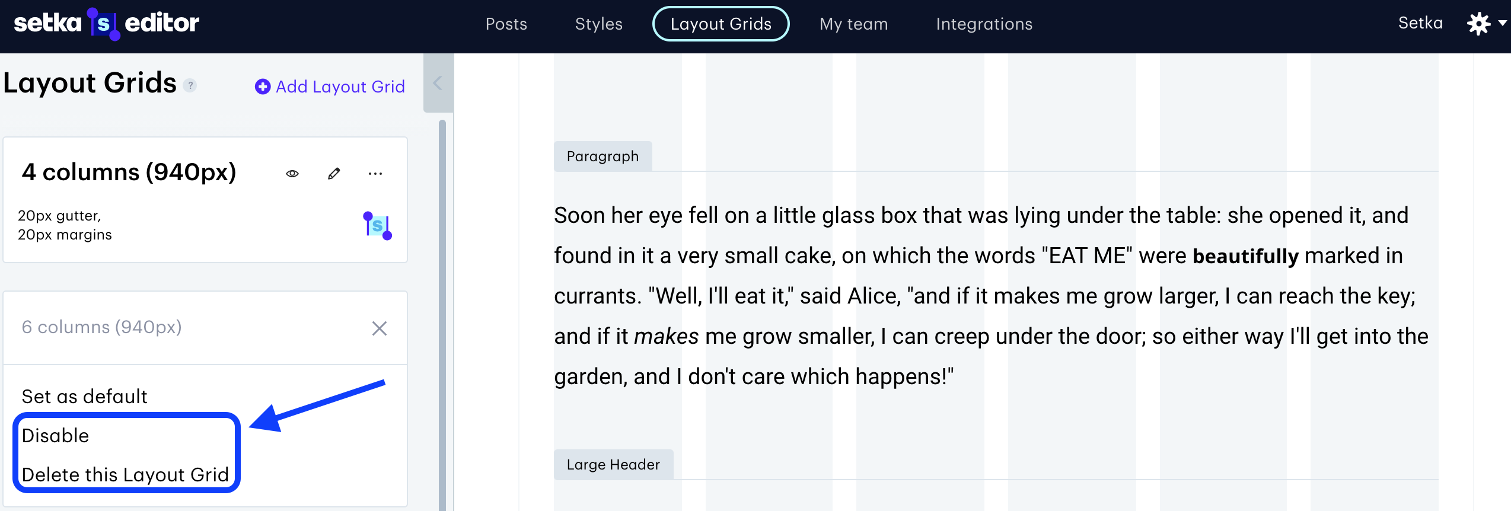Screen dimensions: 1511x511
Task: Click the Setka badge on 4 columns card
Action: tap(377, 226)
